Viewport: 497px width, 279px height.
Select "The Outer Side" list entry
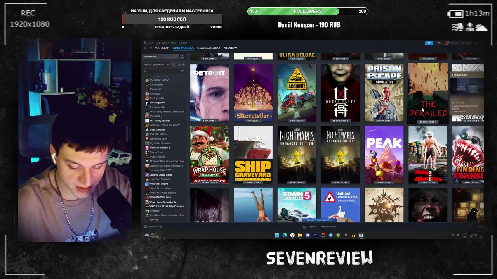click(157, 107)
